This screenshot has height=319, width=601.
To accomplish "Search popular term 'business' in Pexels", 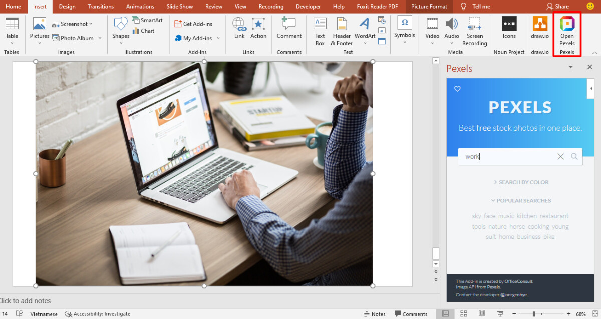I will tap(529, 236).
